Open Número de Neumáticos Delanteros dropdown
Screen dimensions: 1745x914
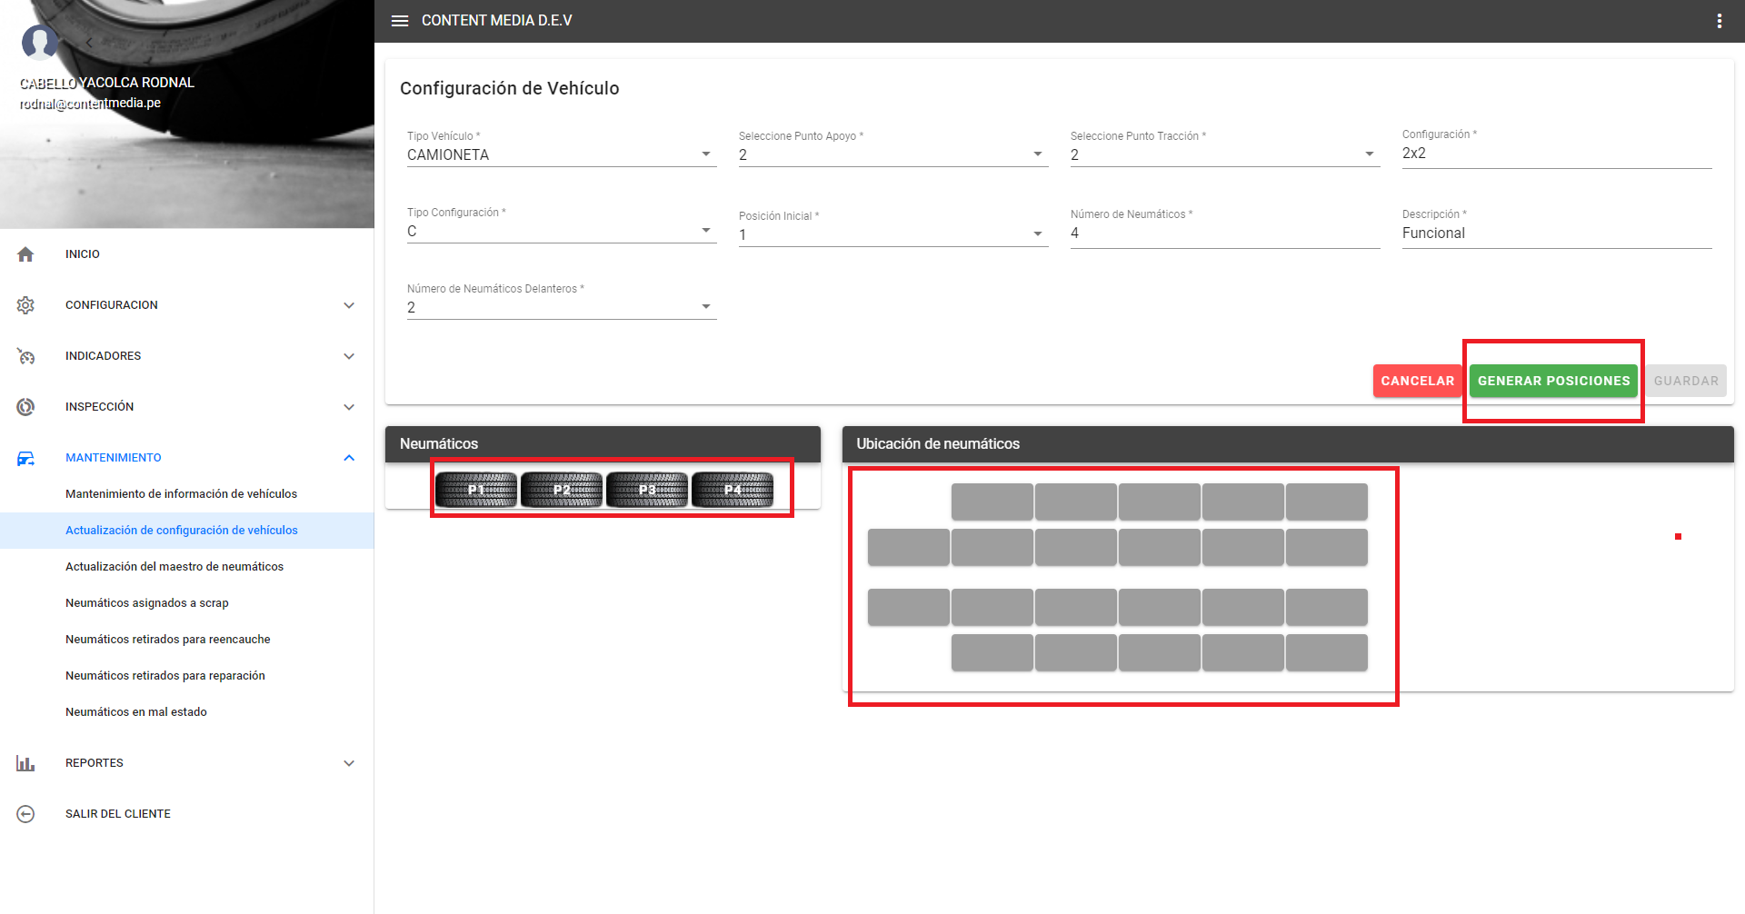coord(561,307)
